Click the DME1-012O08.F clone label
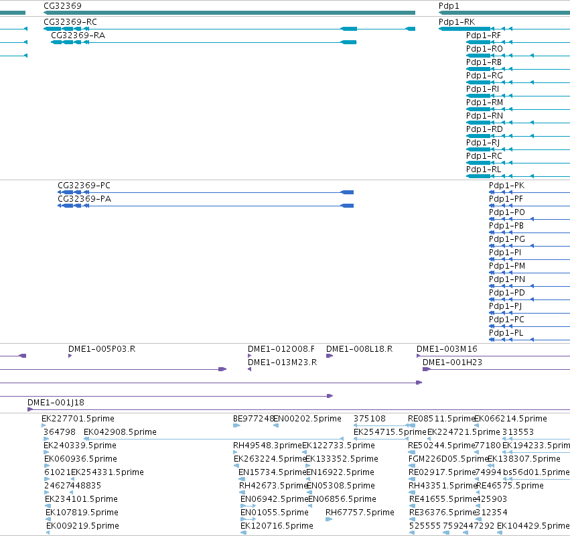Screen dimensions: 570x536 click(281, 349)
